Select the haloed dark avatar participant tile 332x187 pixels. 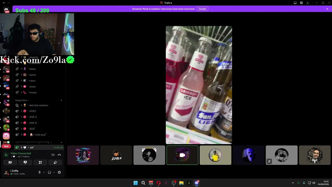[x=149, y=155]
